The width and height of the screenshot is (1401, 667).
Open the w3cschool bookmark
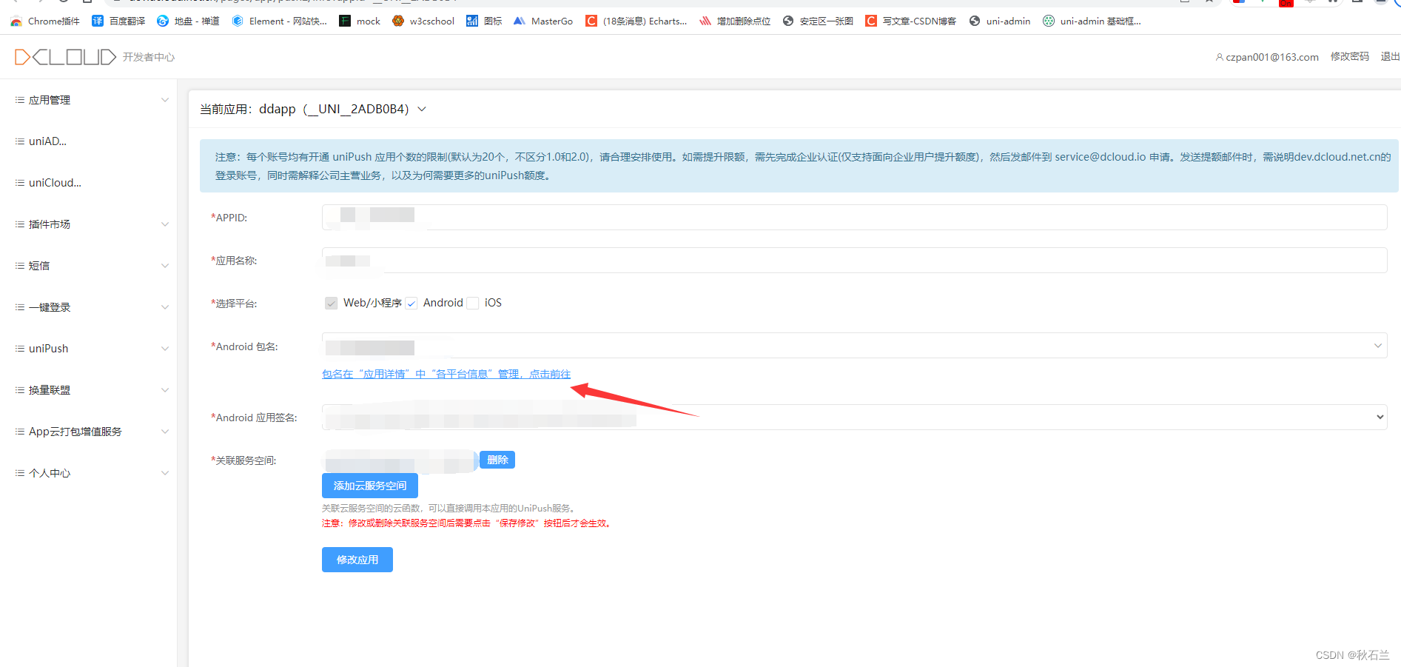pos(423,21)
